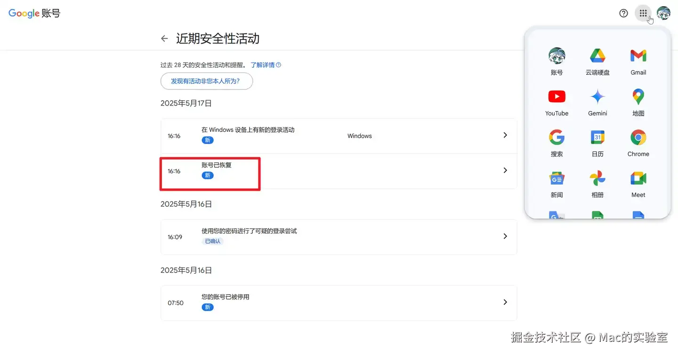This screenshot has width=678, height=354.
Task: Launch Chrome from apps panel
Action: pyautogui.click(x=638, y=144)
